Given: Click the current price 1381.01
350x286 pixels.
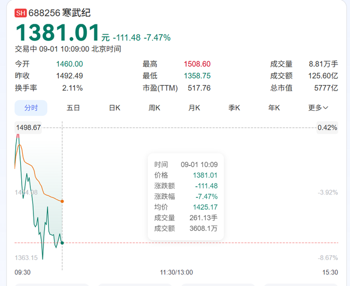Looking at the screenshot, I should click(57, 33).
